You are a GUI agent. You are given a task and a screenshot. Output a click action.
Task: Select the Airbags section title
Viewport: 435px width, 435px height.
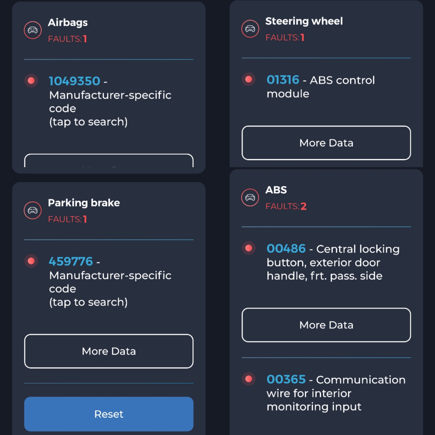point(68,23)
